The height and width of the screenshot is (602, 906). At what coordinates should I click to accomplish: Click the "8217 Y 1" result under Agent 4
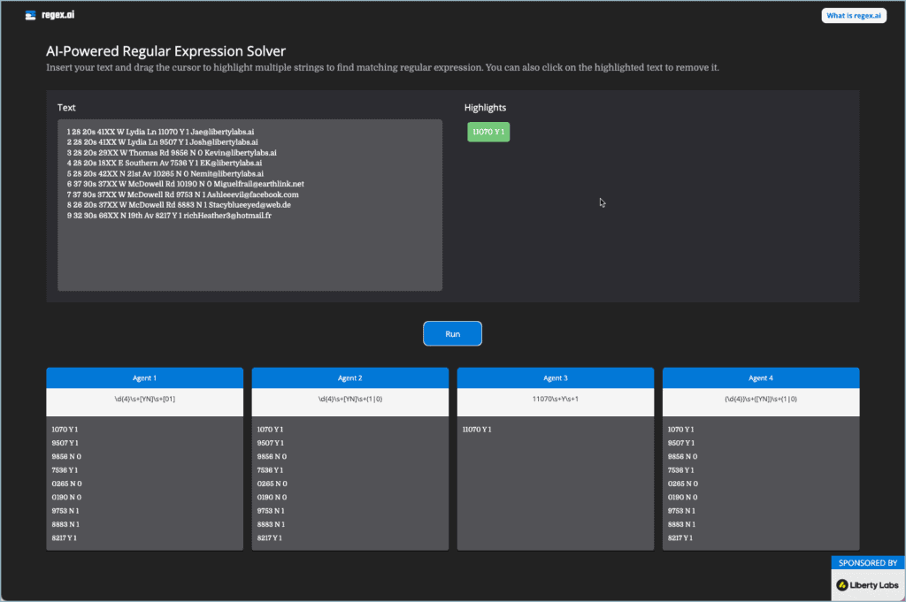[682, 537]
